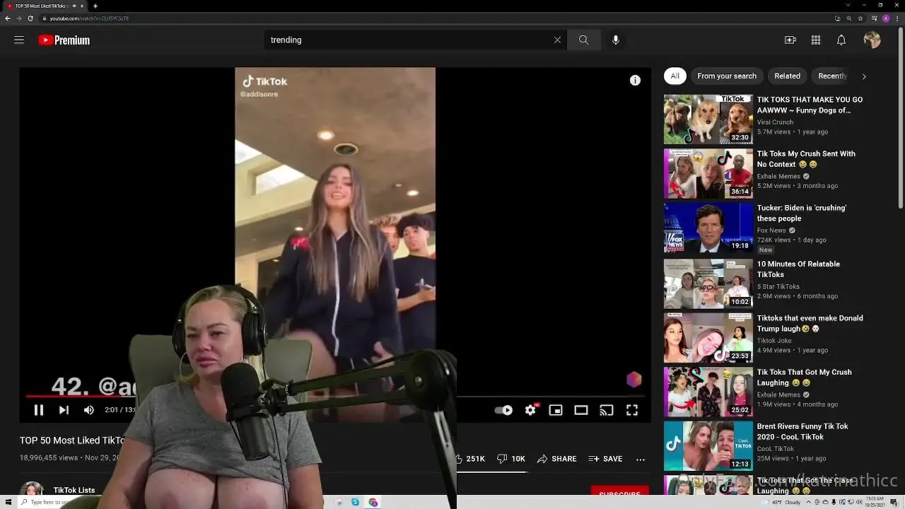The width and height of the screenshot is (905, 509).
Task: Save the video to a playlist
Action: (605, 459)
